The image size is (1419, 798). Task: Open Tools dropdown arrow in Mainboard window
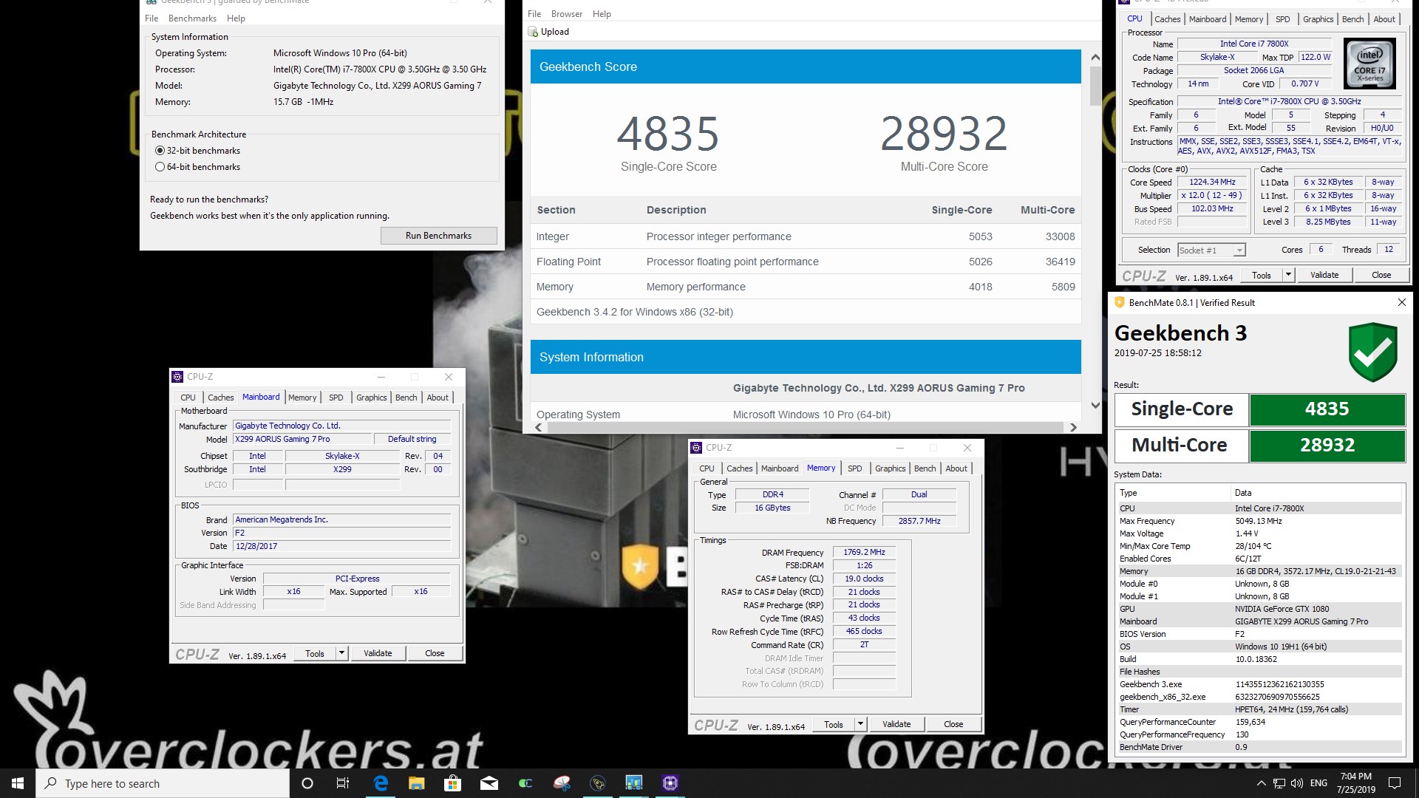(341, 653)
